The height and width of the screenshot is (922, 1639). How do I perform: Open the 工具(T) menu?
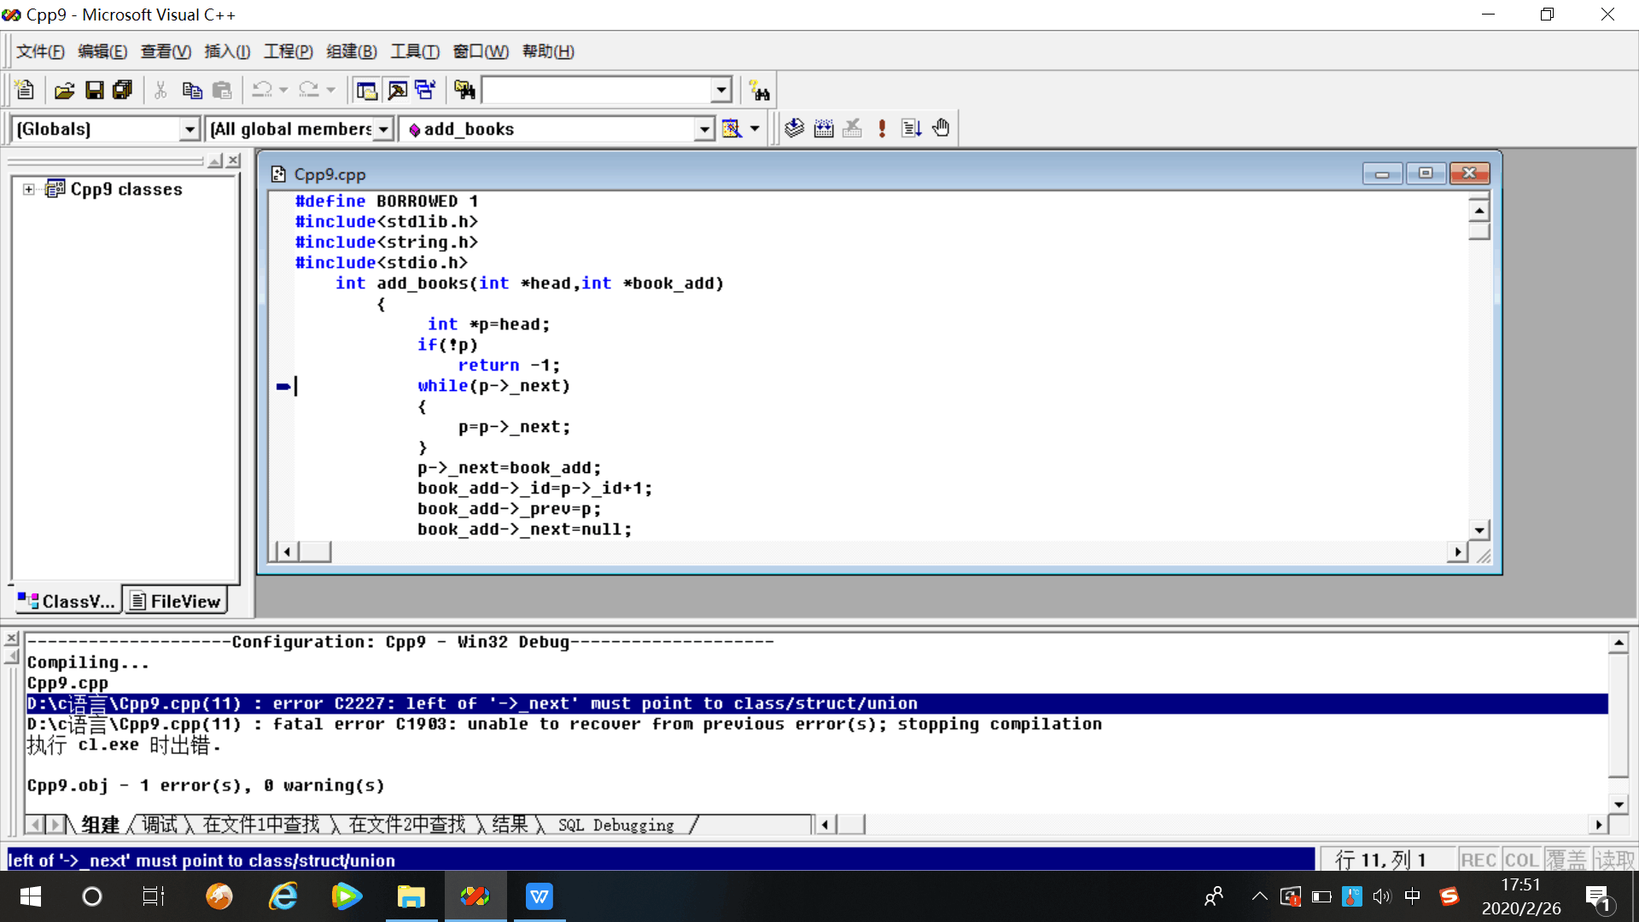415,51
